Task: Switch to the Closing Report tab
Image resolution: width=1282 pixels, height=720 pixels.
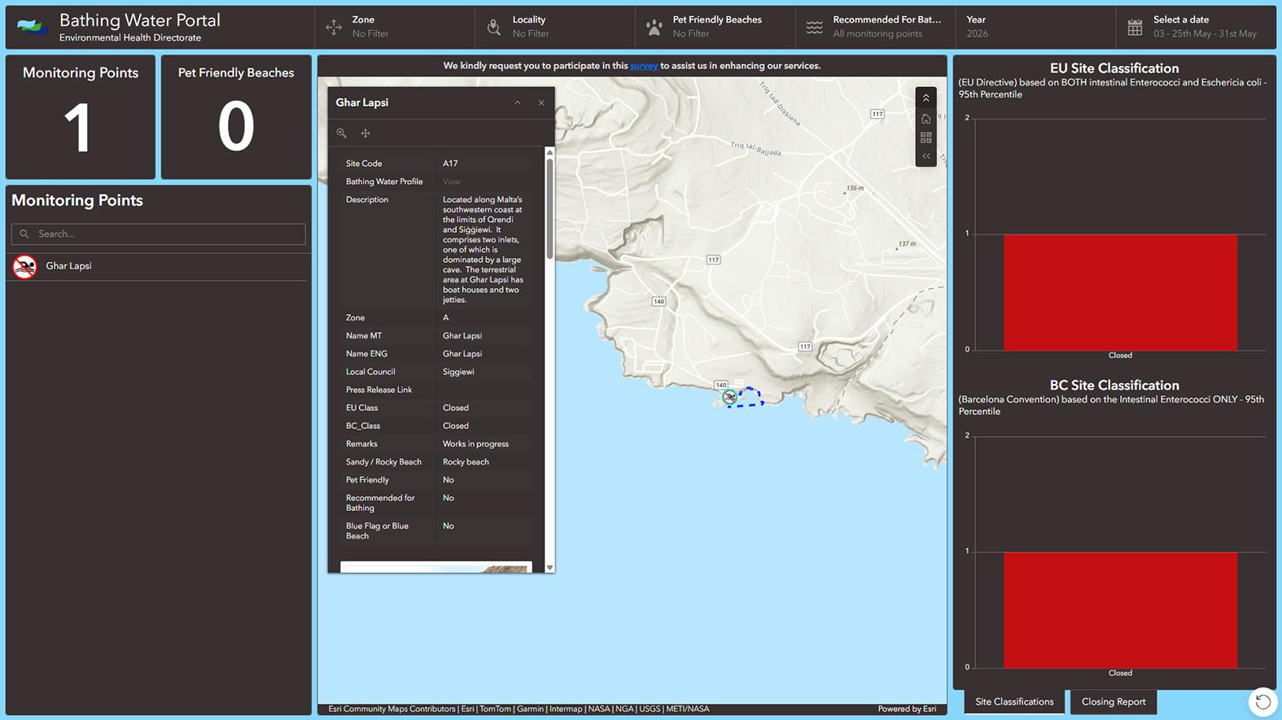Action: [x=1114, y=702]
